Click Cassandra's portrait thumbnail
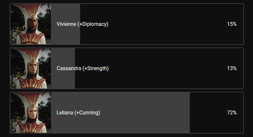 pyautogui.click(x=30, y=68)
